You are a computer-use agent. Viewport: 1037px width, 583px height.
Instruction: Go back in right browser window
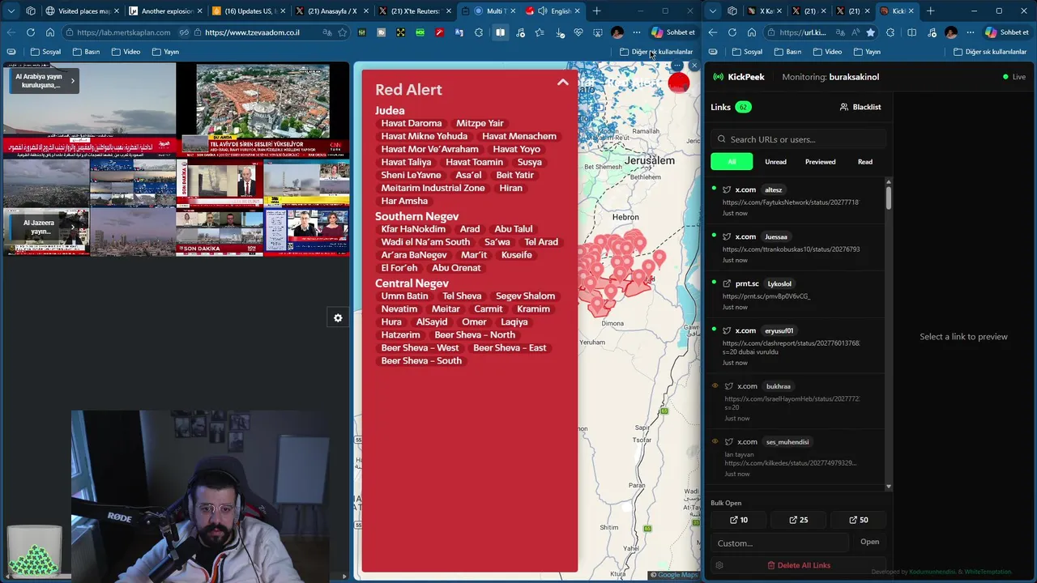(x=713, y=32)
